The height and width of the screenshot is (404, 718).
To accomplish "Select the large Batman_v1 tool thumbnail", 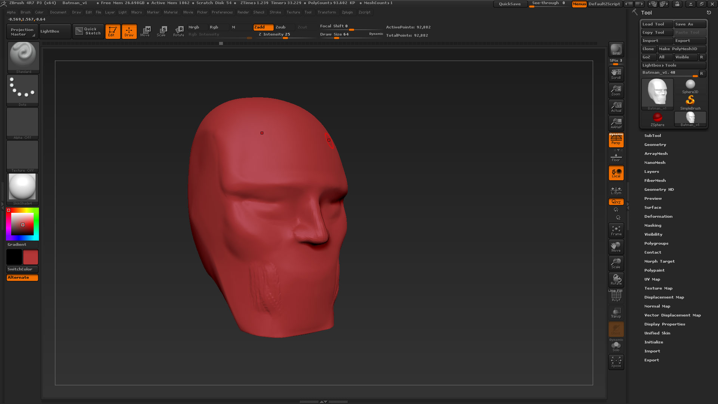I will (657, 94).
